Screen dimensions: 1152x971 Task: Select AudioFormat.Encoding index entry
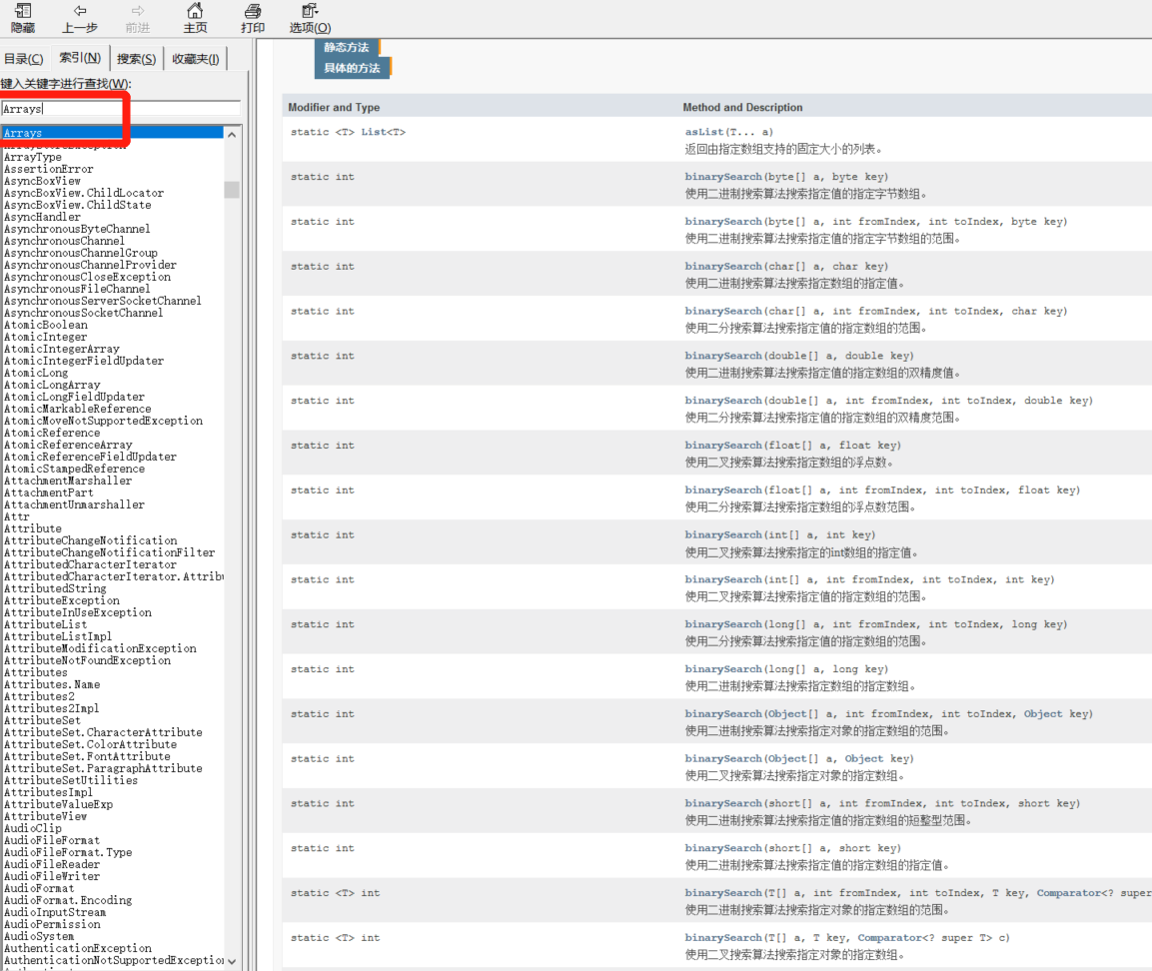coord(68,900)
